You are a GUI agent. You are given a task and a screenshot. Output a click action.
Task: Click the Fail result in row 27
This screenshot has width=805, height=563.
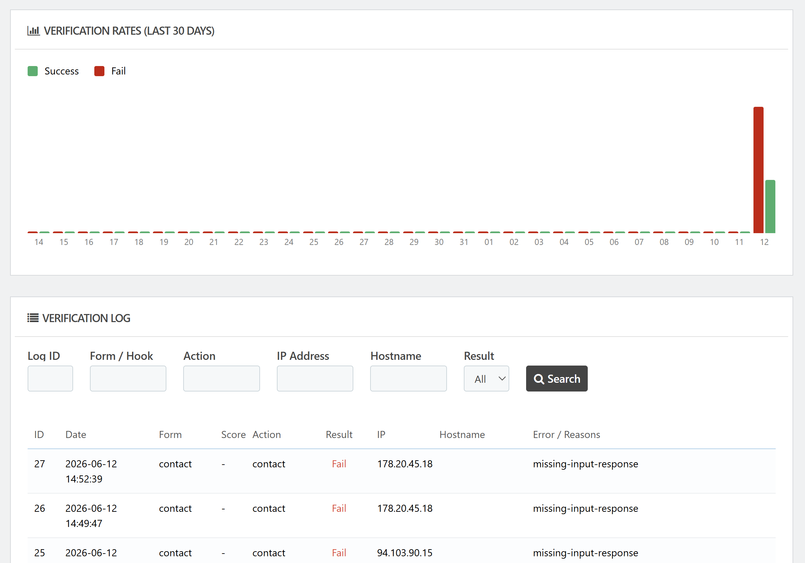339,464
